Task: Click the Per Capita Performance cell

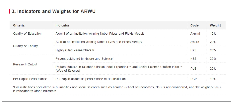Action: (30, 79)
